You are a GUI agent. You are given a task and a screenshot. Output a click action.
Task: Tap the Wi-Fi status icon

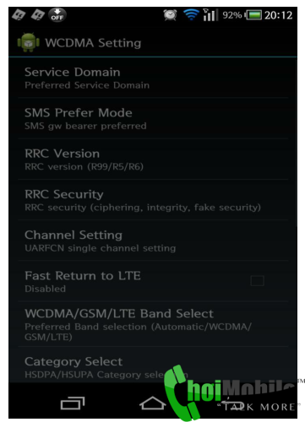[191, 14]
